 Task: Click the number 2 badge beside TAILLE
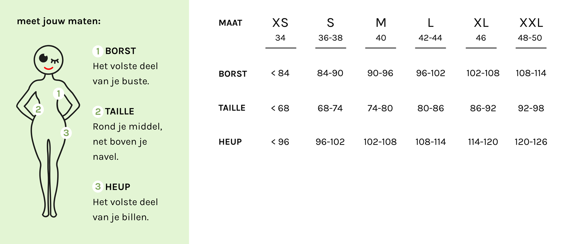click(x=98, y=112)
